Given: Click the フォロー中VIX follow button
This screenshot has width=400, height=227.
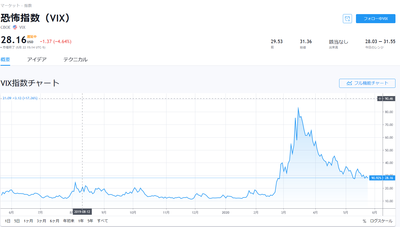Looking at the screenshot, I should pos(375,19).
